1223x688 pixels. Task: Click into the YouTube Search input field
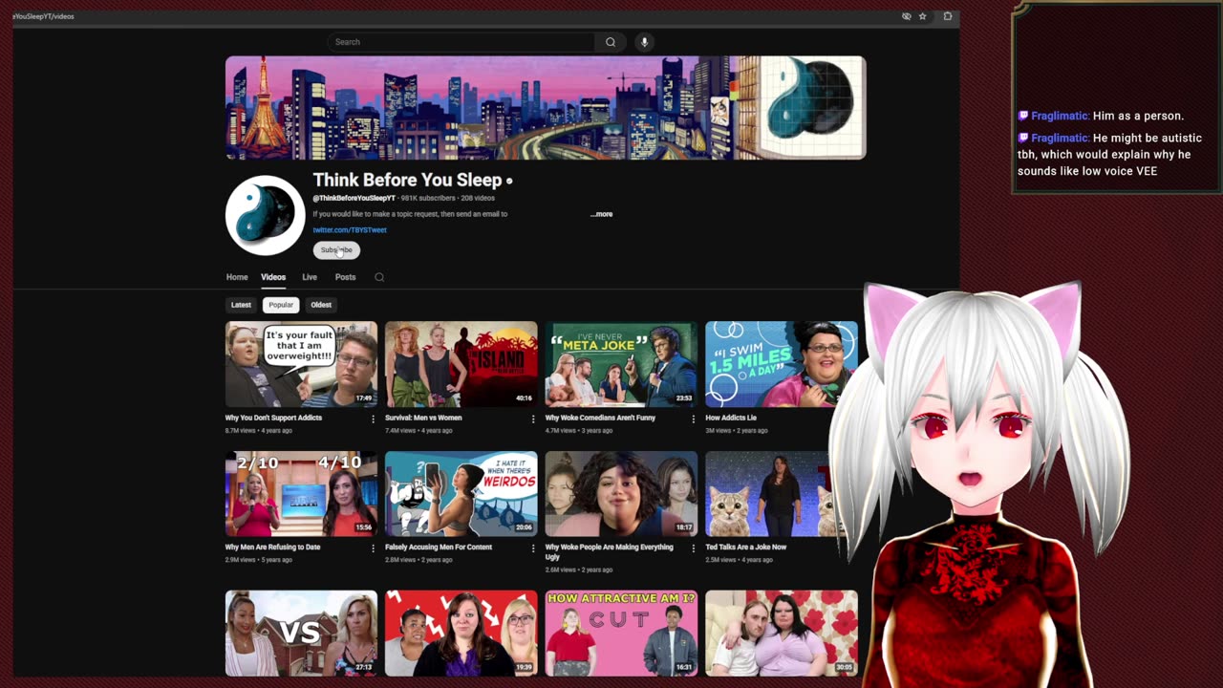(462, 42)
